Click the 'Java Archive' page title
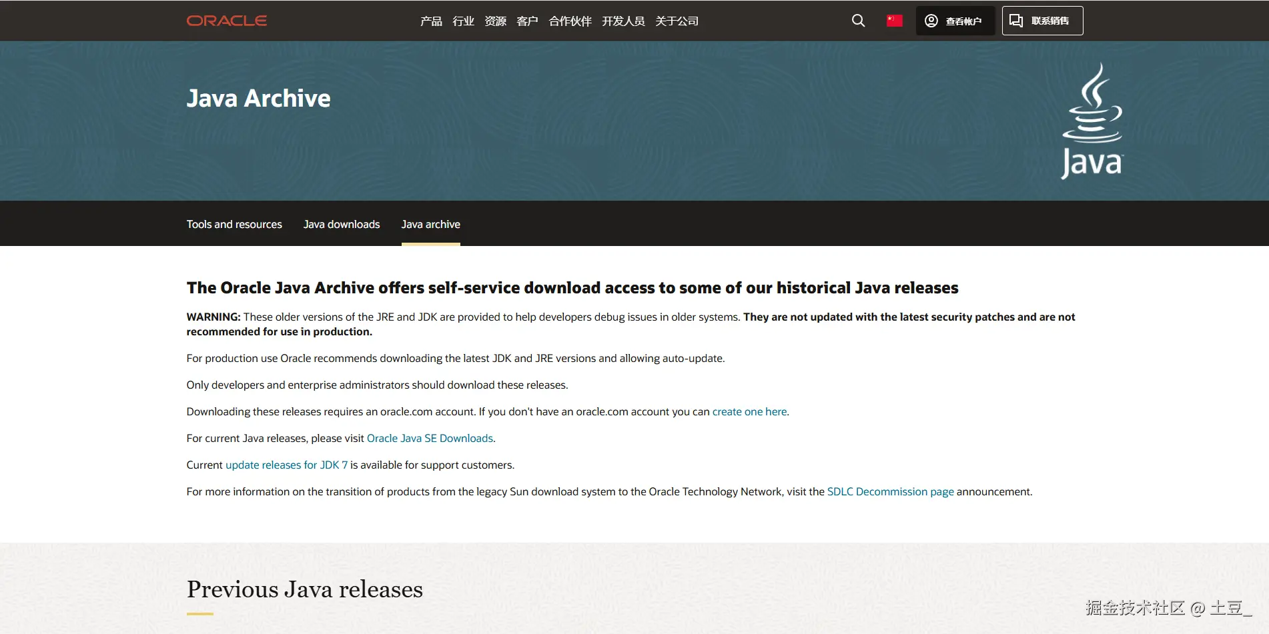This screenshot has width=1269, height=634. (x=259, y=98)
